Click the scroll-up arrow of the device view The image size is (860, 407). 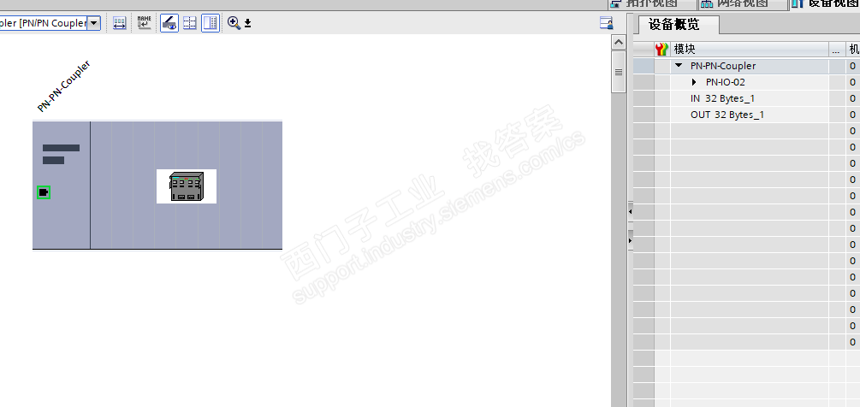point(619,42)
